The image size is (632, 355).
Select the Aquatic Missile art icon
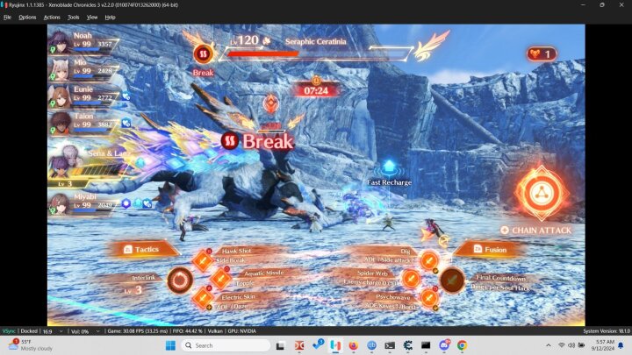click(220, 279)
